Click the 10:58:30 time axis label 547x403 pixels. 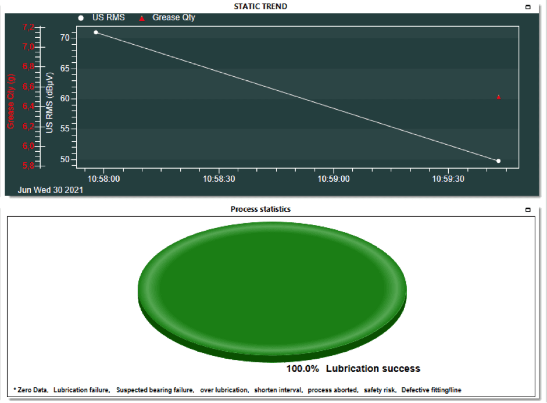219,179
